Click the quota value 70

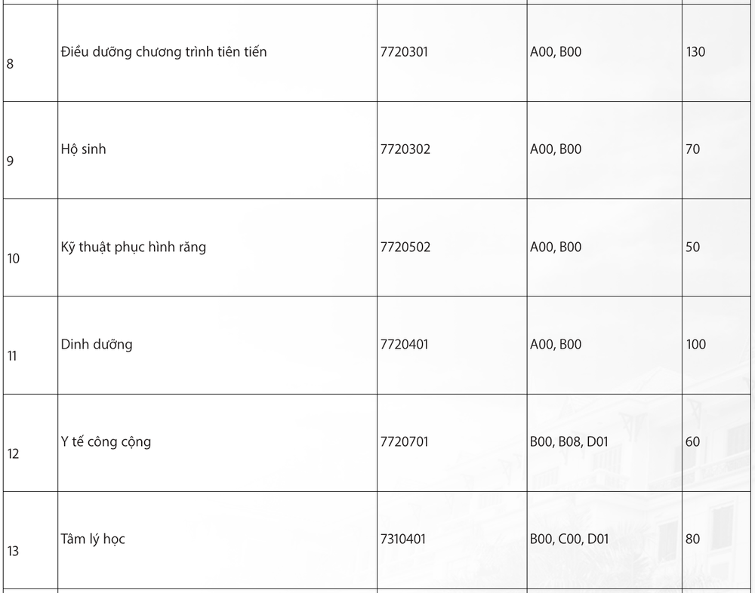click(x=692, y=149)
